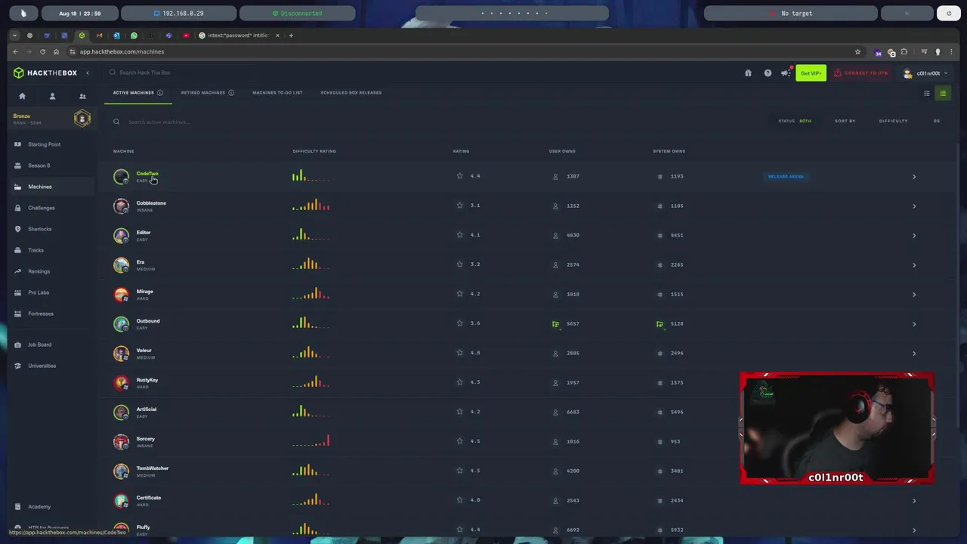Image resolution: width=967 pixels, height=544 pixels.
Task: Click the Connect to HTB button
Action: click(x=861, y=73)
